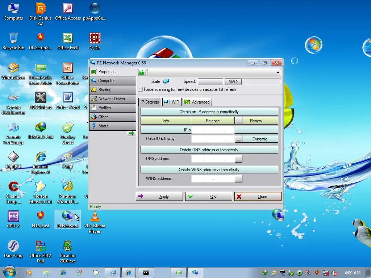Toggle Obtain WINS address automatically
The image size is (371, 278).
click(x=209, y=170)
